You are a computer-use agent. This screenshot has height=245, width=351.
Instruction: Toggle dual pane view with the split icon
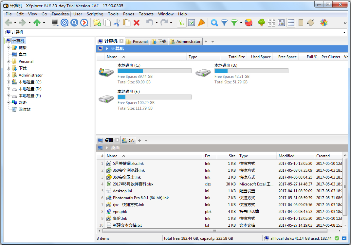[291, 23]
